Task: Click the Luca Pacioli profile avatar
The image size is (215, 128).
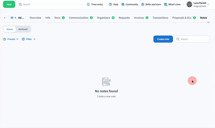Action: (189, 4)
